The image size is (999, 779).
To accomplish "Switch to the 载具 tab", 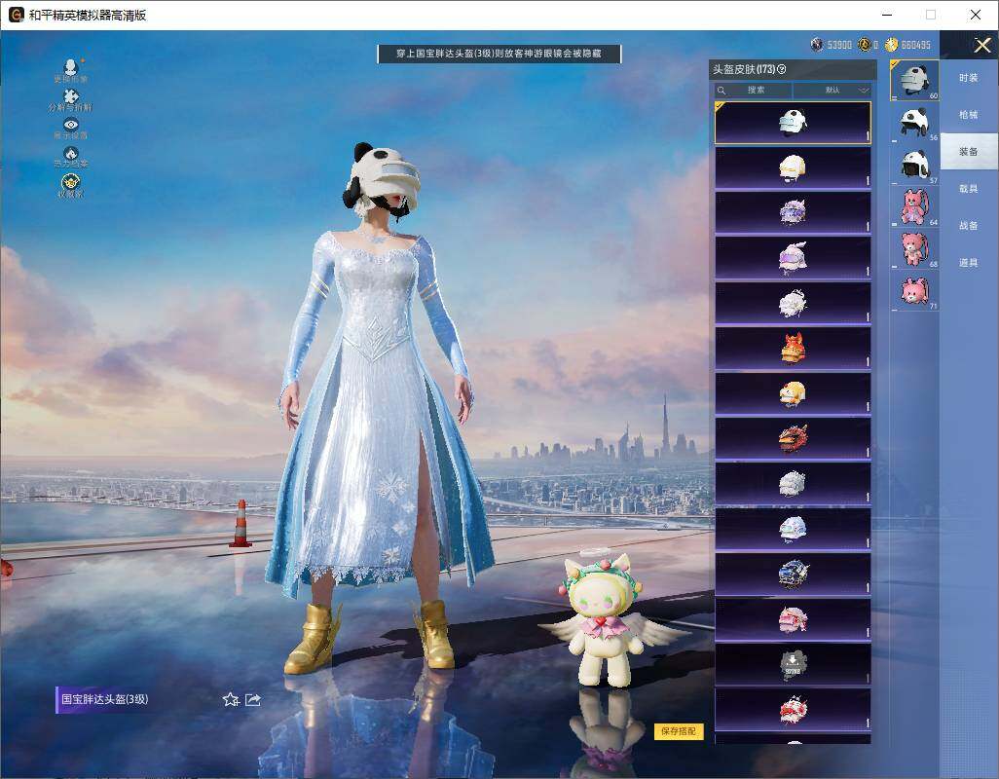I will (969, 189).
